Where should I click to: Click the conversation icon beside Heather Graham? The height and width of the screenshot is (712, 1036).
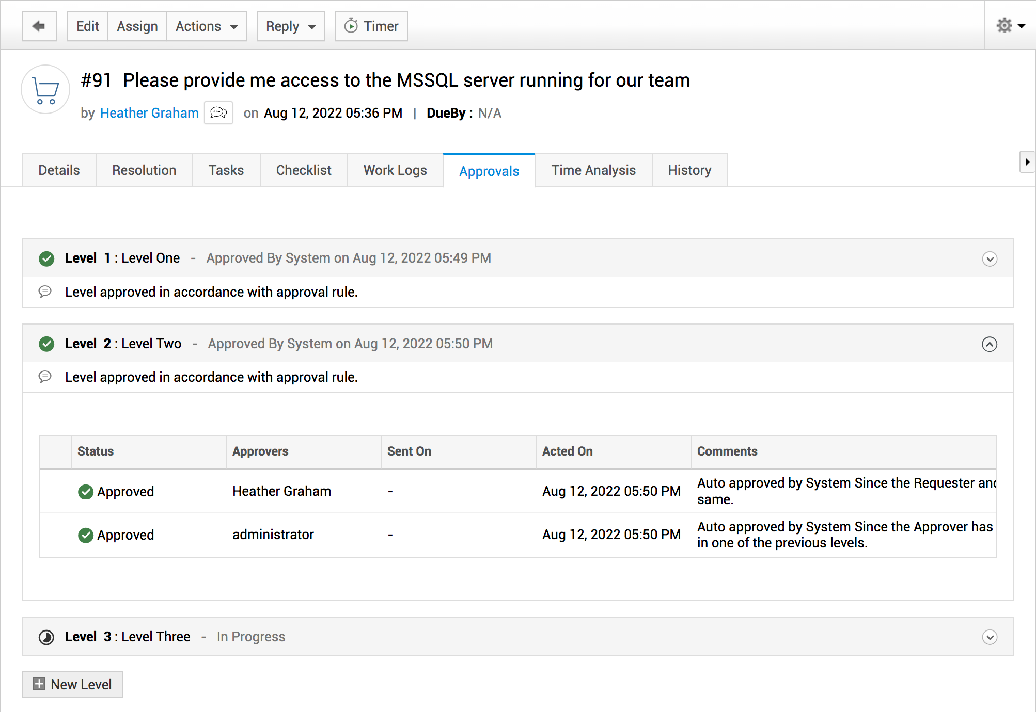click(x=218, y=112)
